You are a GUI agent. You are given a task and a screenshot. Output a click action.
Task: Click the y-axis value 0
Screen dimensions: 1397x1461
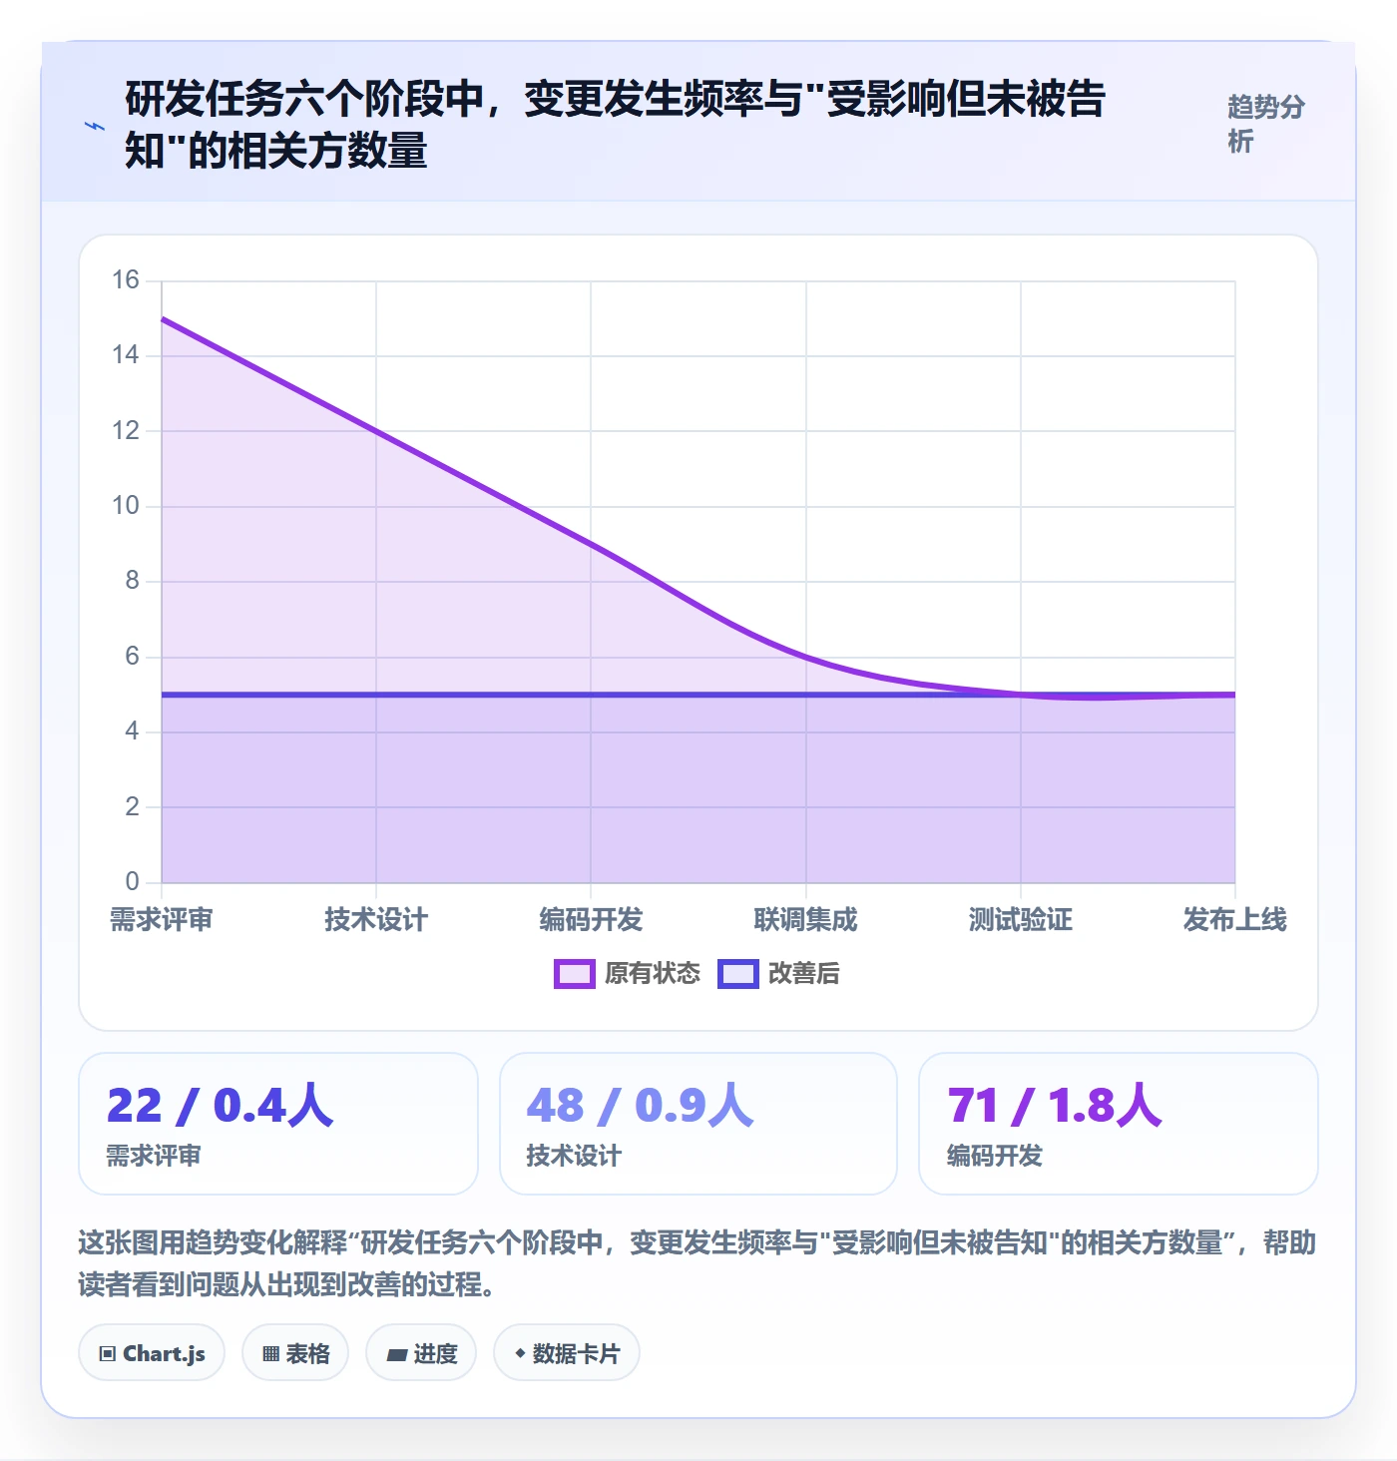click(132, 882)
